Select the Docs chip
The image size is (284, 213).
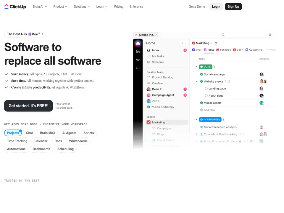[x=58, y=141]
